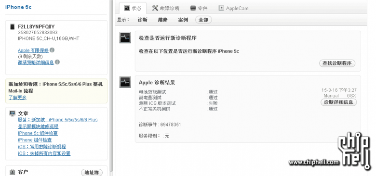Click the 状态 tab icon

(127, 8)
